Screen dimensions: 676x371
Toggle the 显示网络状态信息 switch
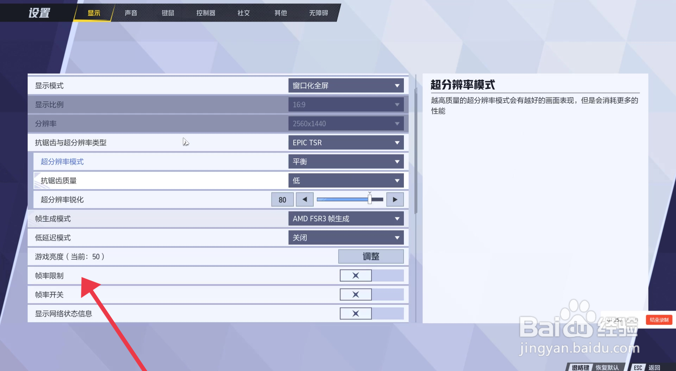pos(371,313)
